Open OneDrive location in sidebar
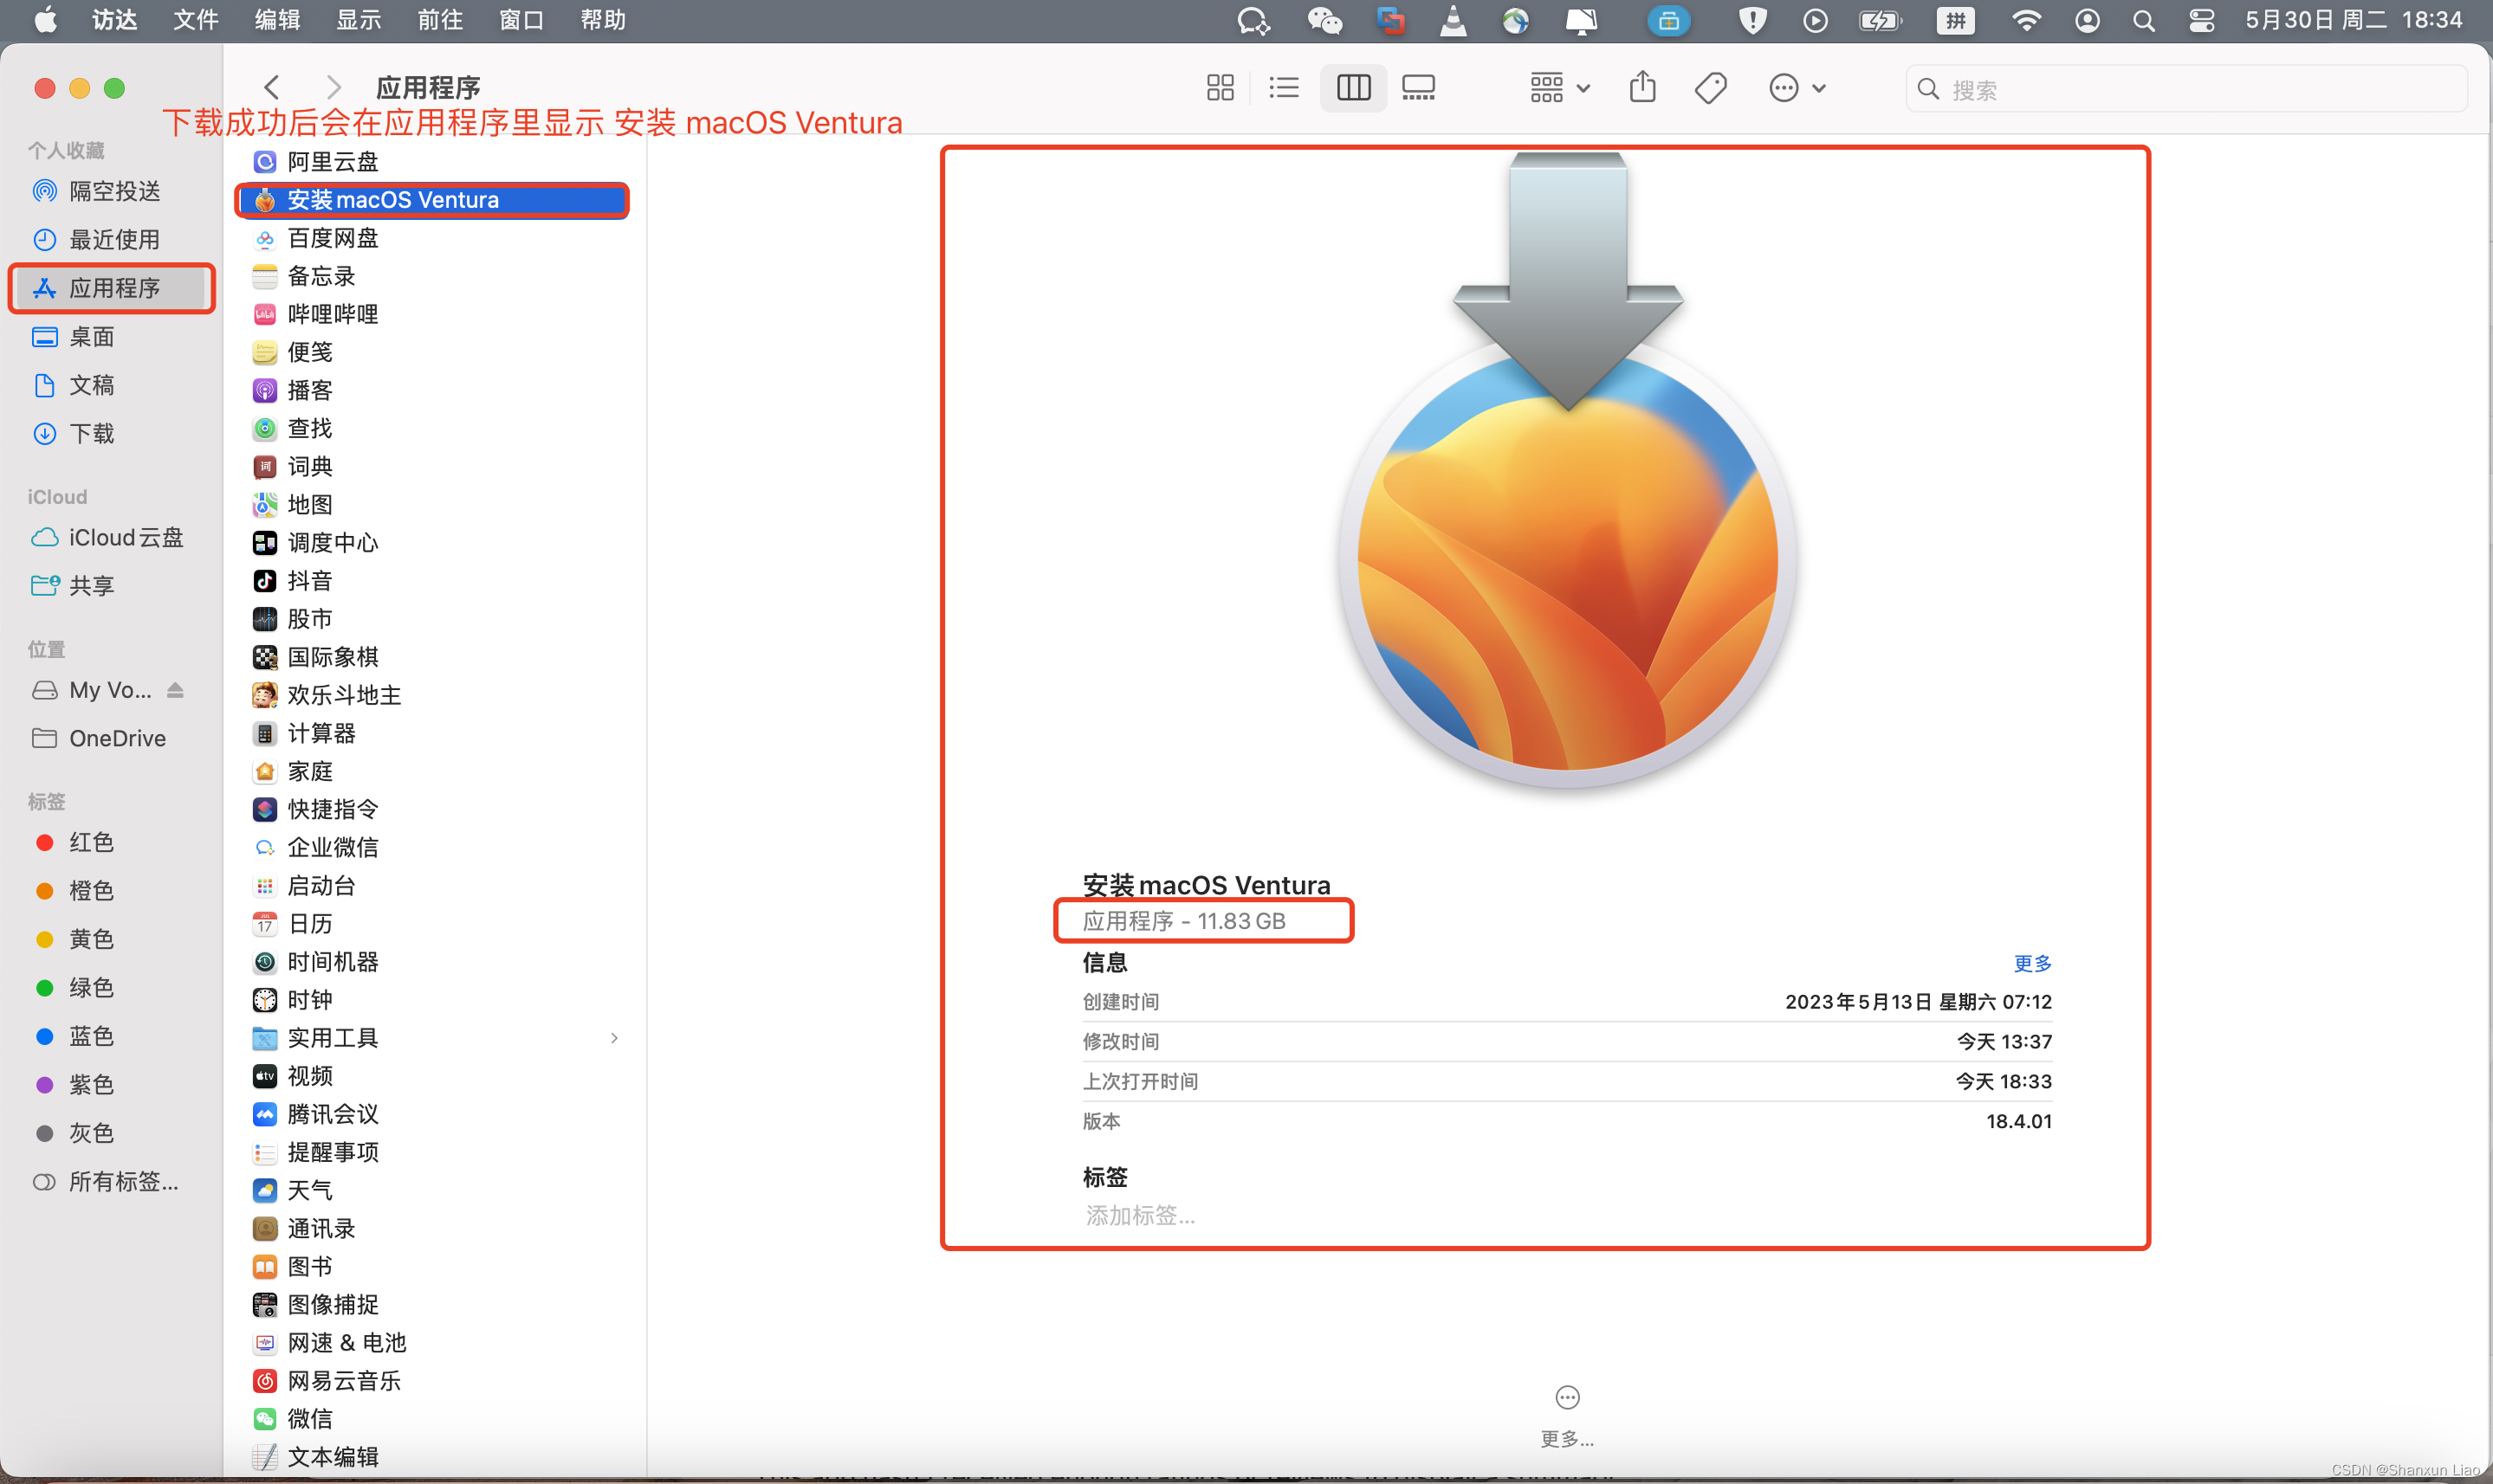 pos(110,738)
